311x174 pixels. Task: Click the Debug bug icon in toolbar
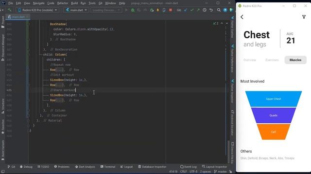point(133,10)
